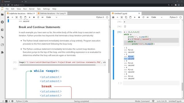Reload the browser page

point(8,5)
